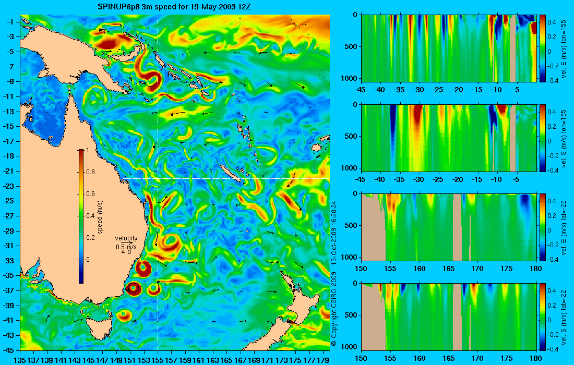
Task: Click the "0.8" tick on the speed color bar
Action: [90, 172]
